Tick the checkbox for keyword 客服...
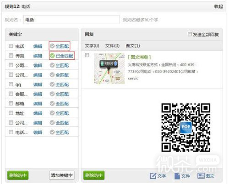This screenshot has height=184, width=229. [11, 94]
